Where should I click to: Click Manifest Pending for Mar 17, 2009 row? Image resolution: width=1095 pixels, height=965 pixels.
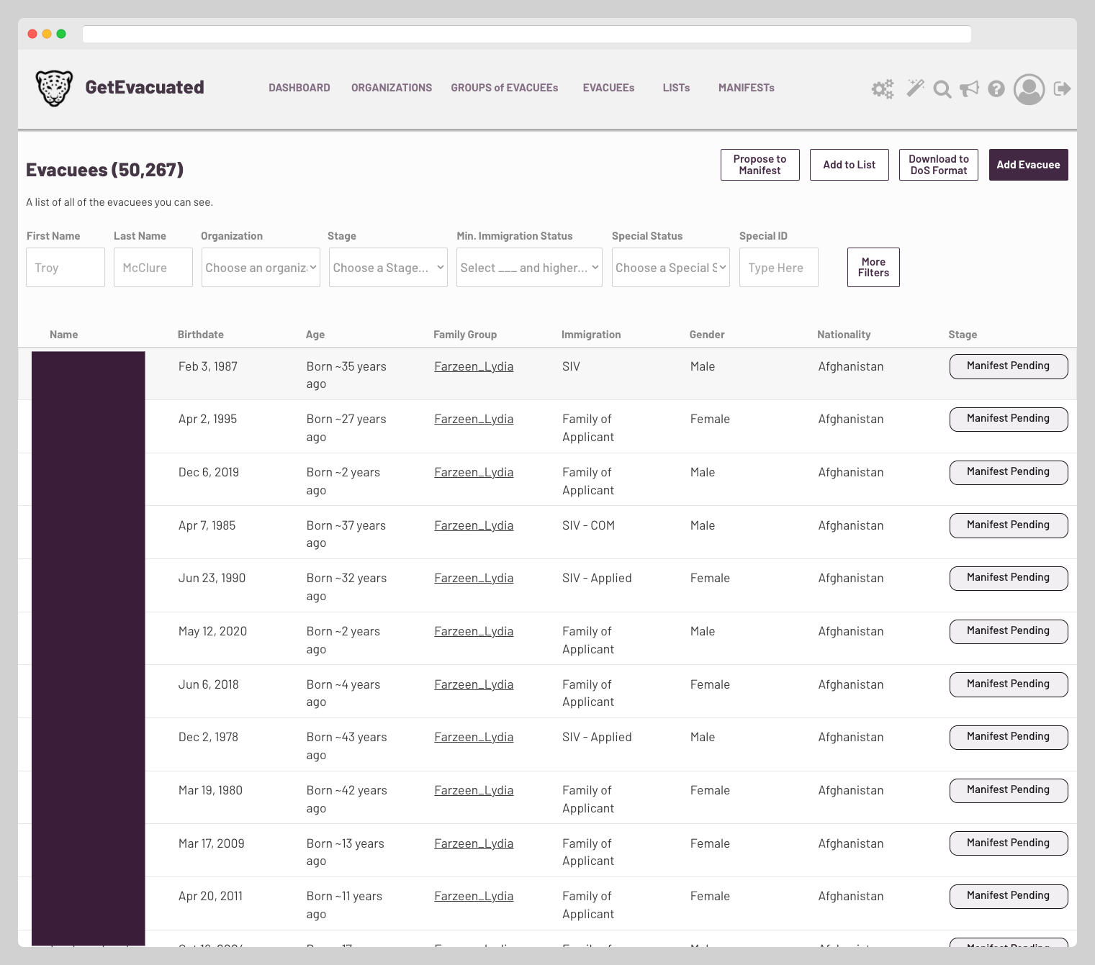[1009, 843]
